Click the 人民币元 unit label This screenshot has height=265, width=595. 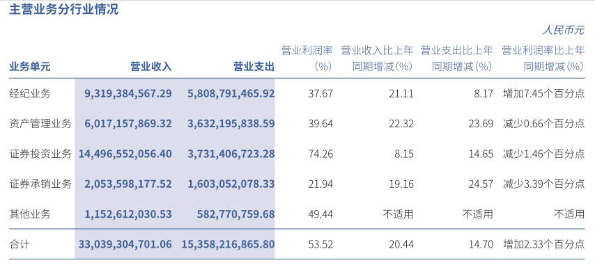564,31
